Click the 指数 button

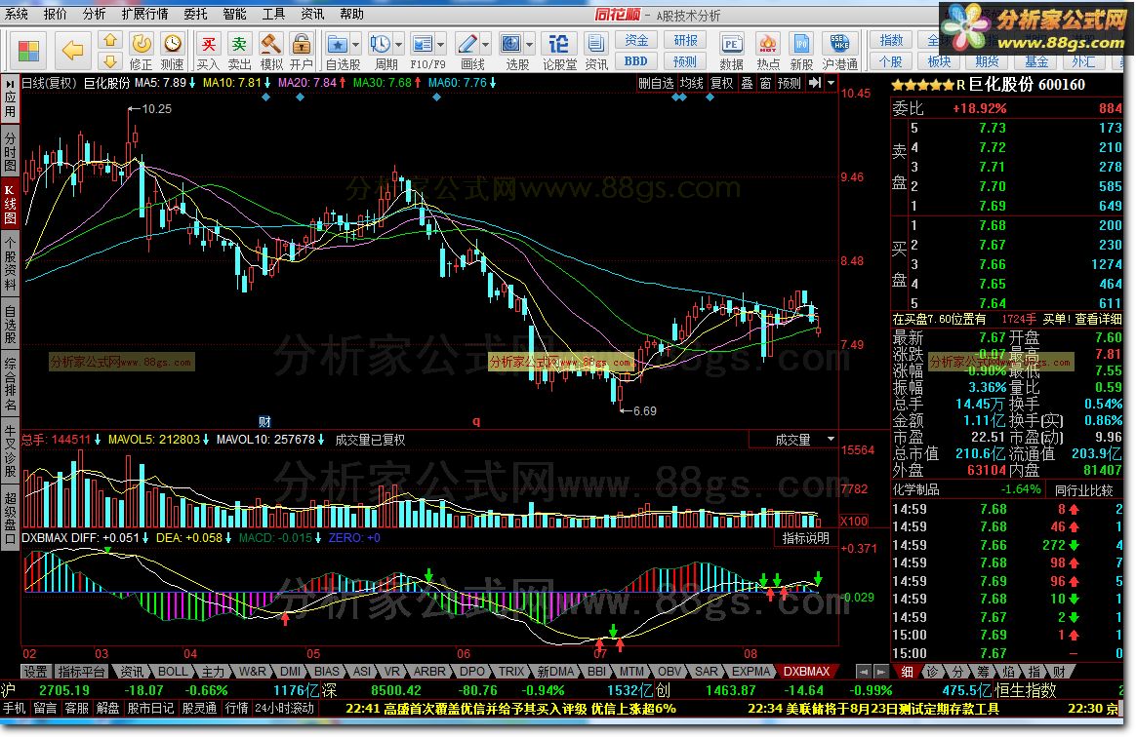891,40
